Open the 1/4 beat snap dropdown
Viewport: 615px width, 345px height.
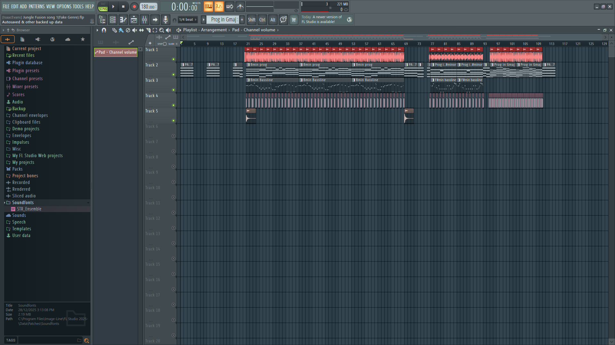[x=188, y=20]
